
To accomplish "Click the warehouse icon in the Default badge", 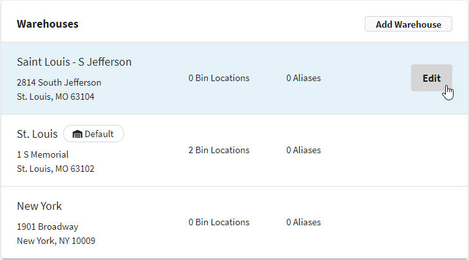I will [77, 134].
